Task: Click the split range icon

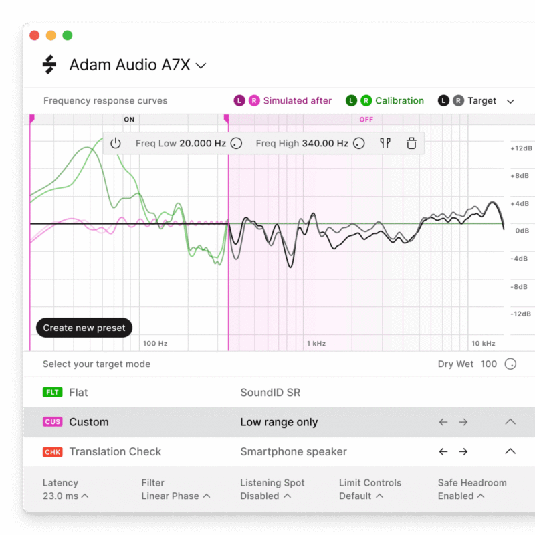Action: 385,143
